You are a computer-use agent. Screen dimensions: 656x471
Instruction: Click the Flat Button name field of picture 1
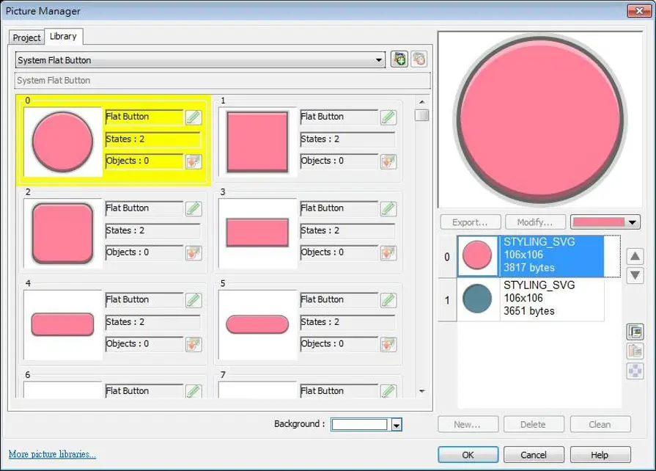point(339,117)
